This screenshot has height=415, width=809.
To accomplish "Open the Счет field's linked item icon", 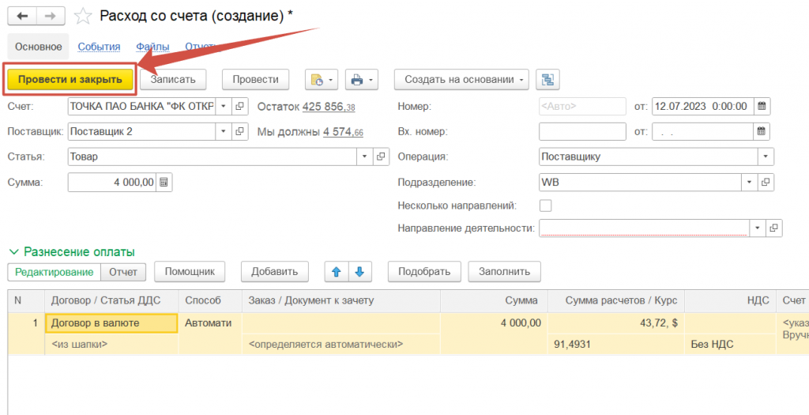I will pyautogui.click(x=240, y=107).
